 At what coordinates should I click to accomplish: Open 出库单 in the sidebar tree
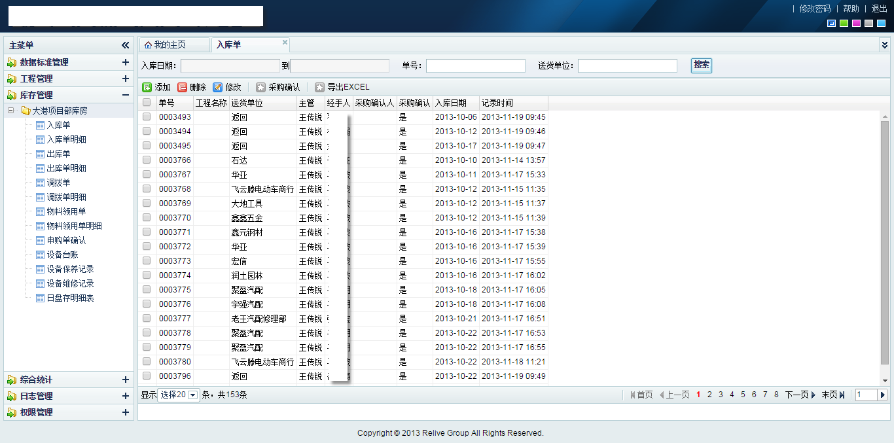coord(58,154)
